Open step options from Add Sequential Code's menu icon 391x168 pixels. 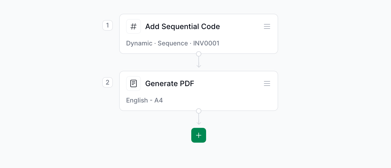pos(267,26)
